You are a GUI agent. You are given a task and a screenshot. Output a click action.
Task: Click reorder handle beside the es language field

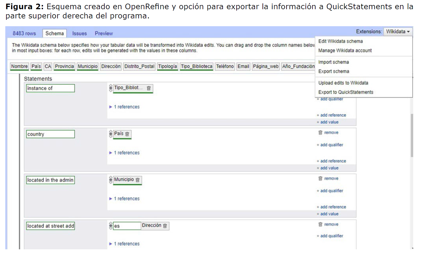click(111, 226)
